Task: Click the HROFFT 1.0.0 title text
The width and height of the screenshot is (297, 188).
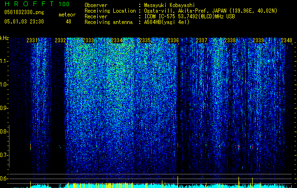Action: pos(37,4)
